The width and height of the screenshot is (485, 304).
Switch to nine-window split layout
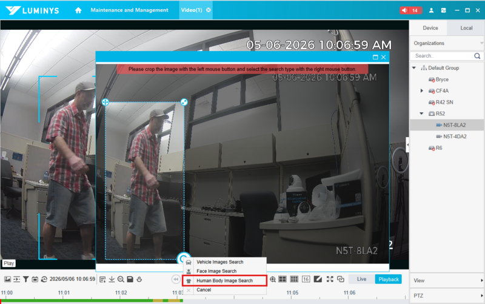pos(294,279)
